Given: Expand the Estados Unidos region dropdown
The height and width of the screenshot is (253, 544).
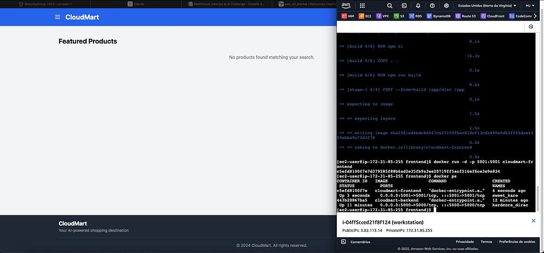Looking at the screenshot, I should pos(487,5).
